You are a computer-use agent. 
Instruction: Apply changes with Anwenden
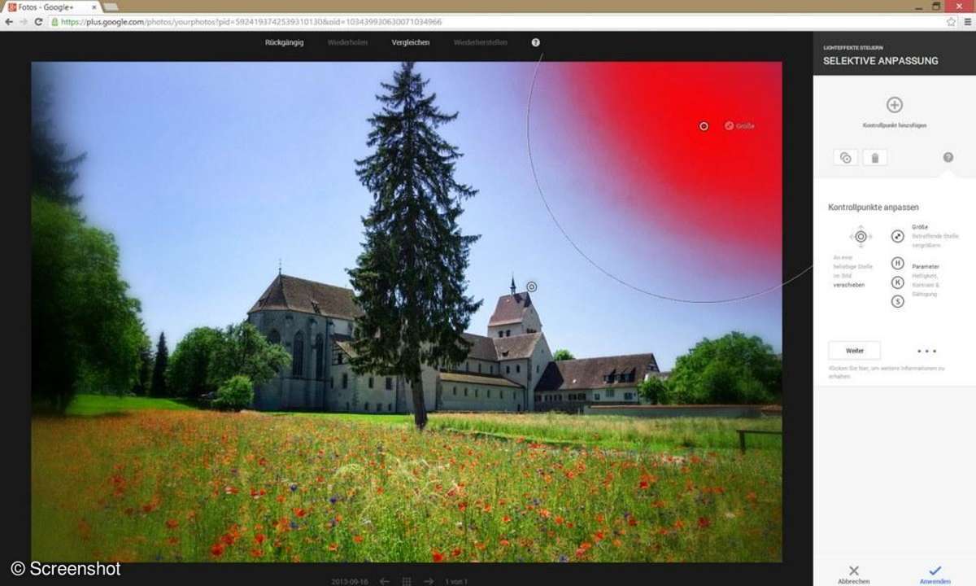click(935, 574)
